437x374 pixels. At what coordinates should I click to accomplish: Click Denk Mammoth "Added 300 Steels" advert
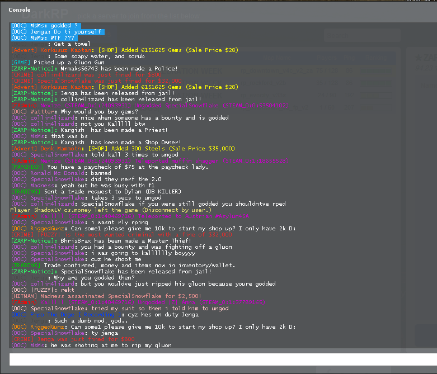[x=123, y=149]
